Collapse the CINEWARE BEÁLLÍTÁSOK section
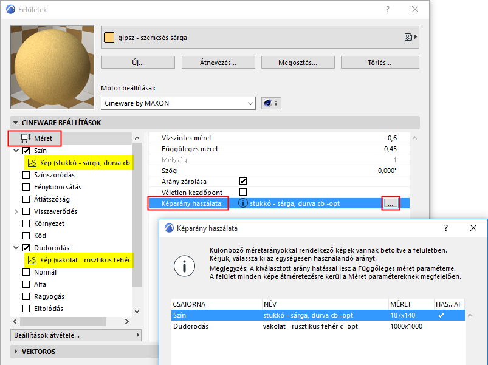This screenshot has height=365, width=488. pos(16,123)
